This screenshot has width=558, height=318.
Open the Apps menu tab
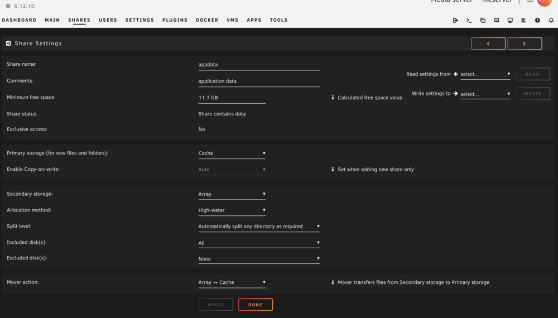[x=254, y=20]
